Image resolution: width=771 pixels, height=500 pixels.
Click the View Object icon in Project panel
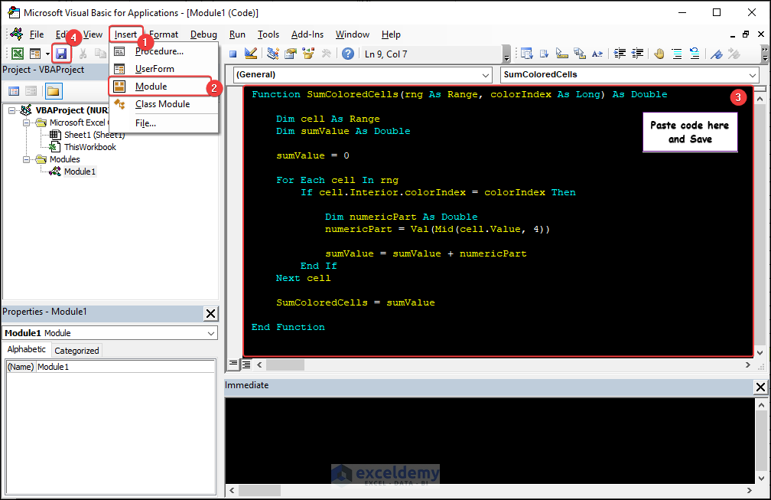(x=31, y=91)
